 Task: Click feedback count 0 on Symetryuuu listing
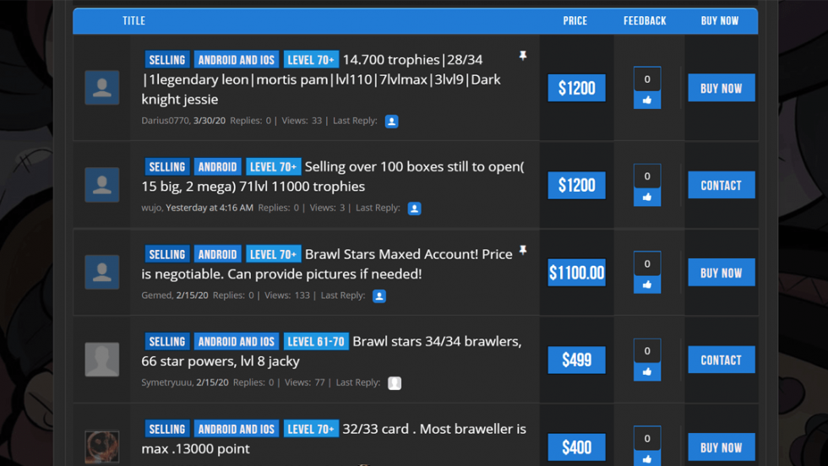647,351
